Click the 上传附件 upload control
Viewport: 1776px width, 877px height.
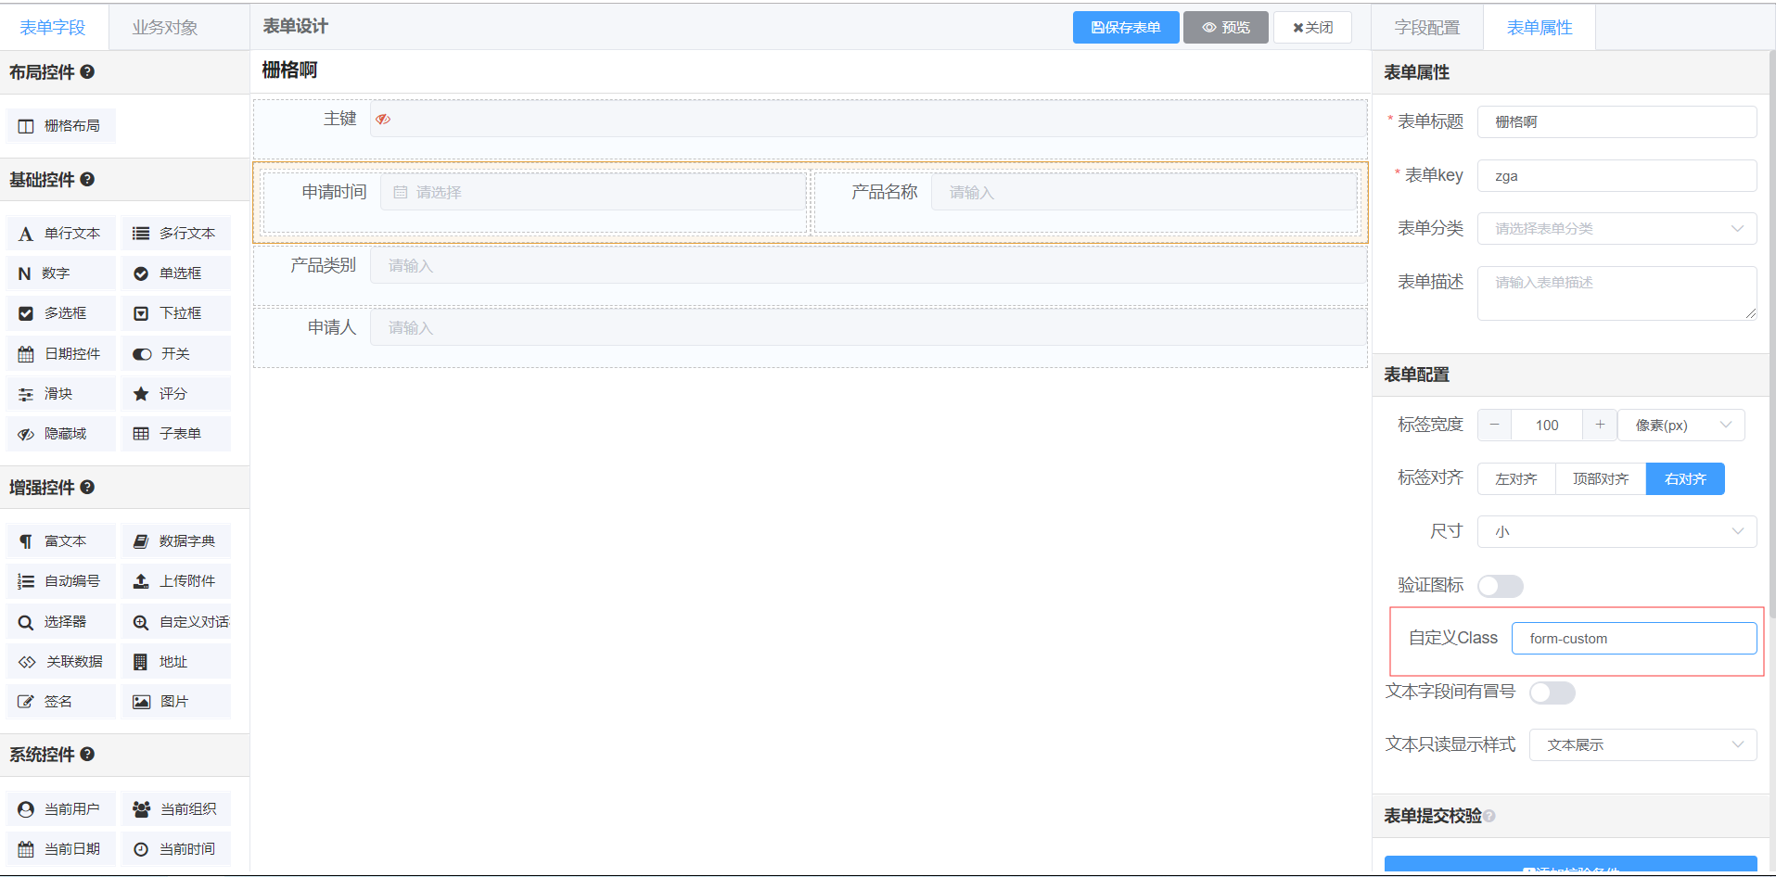[175, 581]
